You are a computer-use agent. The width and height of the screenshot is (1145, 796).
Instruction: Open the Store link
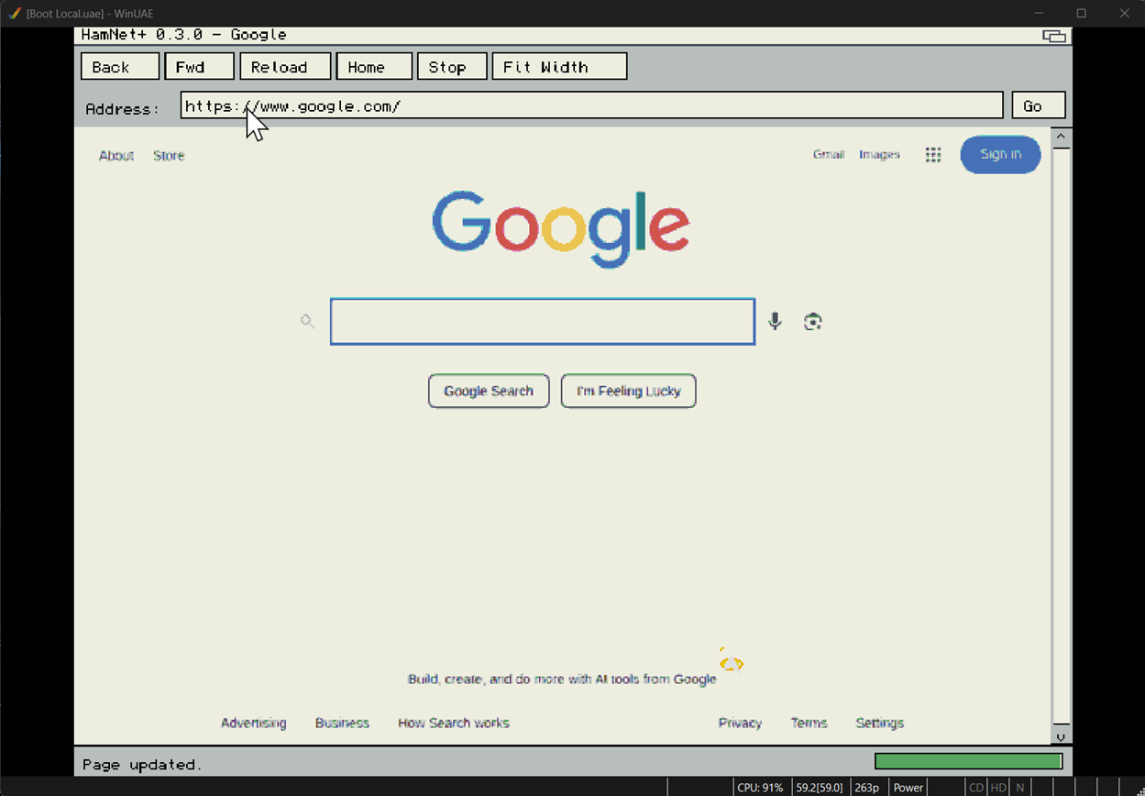click(x=169, y=155)
